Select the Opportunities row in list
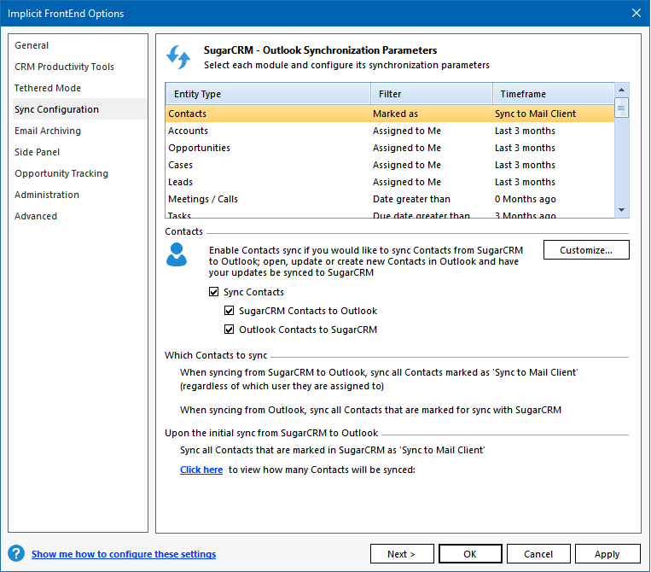 pos(199,148)
